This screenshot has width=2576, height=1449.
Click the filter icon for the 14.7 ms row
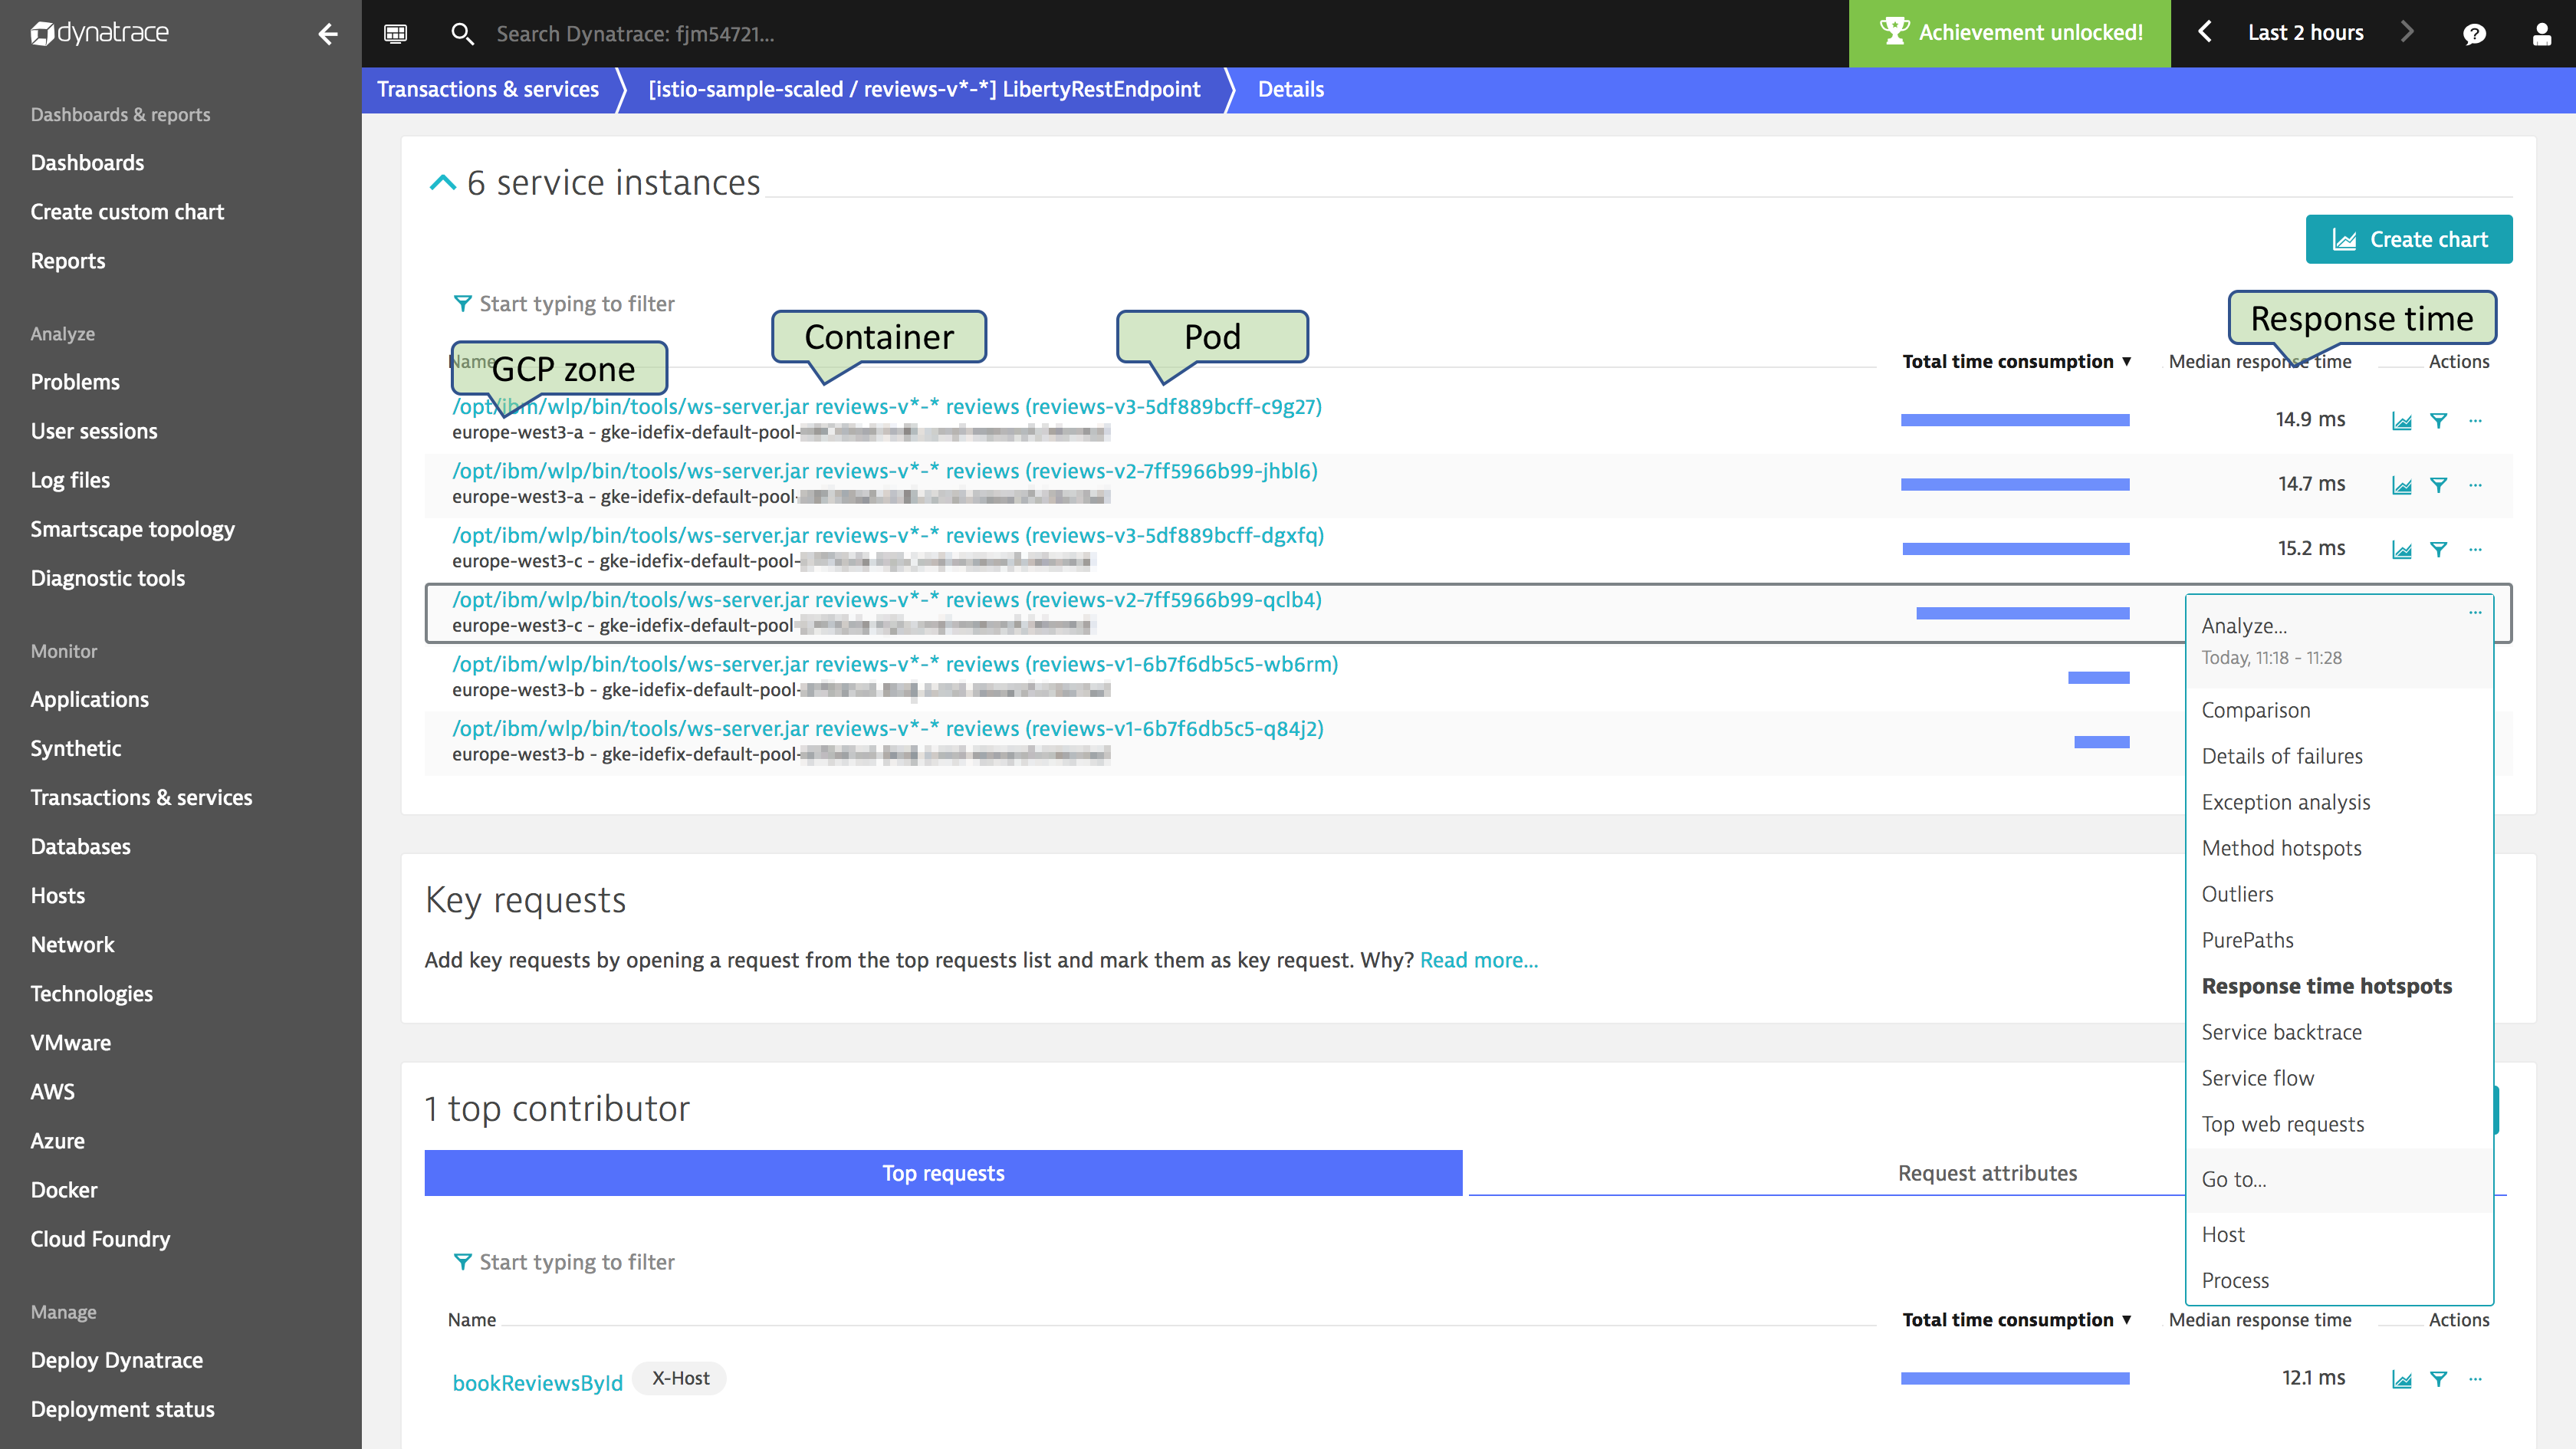(x=2438, y=485)
